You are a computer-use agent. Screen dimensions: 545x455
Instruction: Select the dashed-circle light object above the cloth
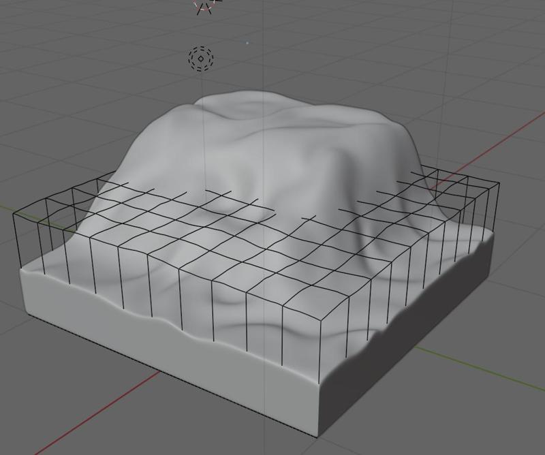pyautogui.click(x=201, y=59)
